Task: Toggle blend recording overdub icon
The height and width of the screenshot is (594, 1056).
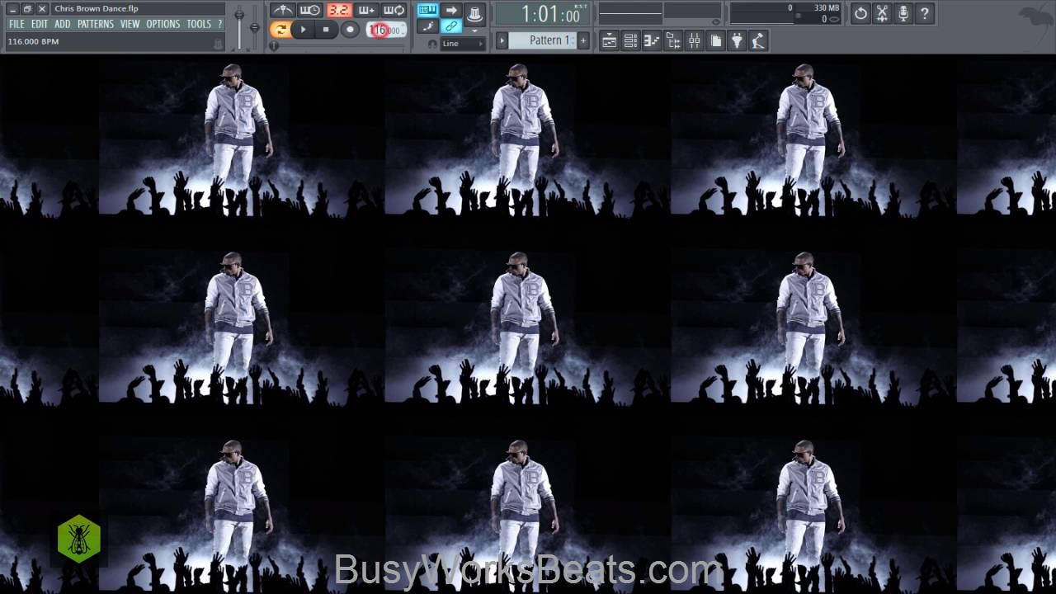Action: click(x=366, y=11)
